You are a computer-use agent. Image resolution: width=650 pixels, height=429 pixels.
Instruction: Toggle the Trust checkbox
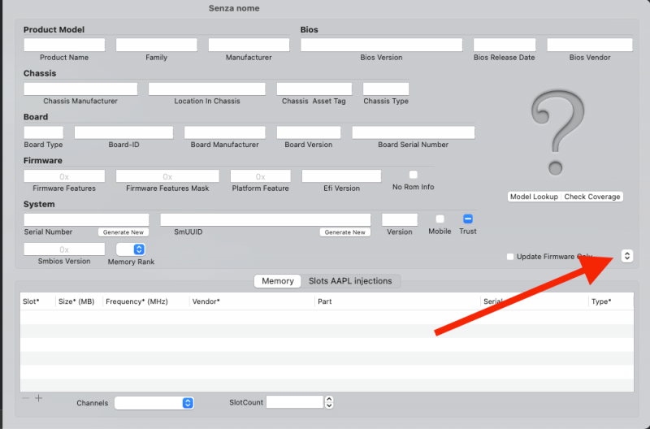pos(468,219)
